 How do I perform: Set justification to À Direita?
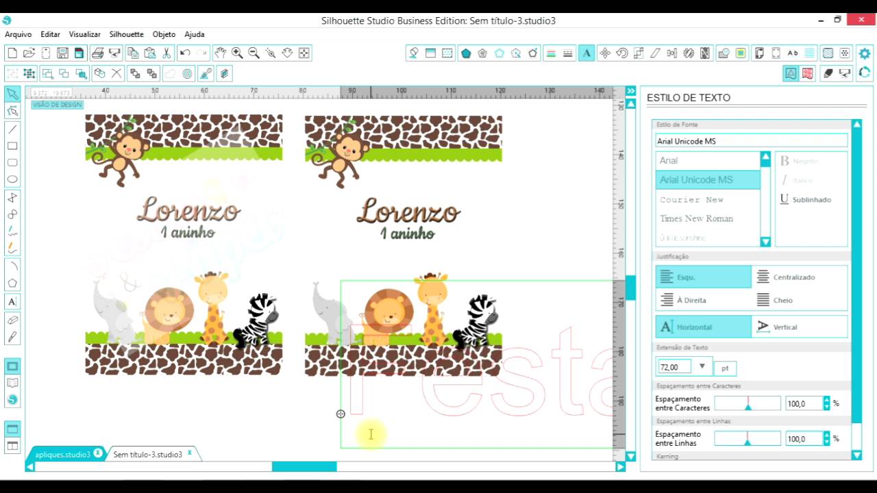[x=704, y=300]
